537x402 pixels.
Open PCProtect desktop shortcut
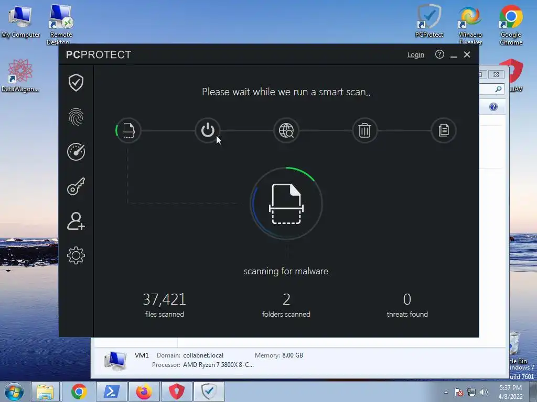click(429, 20)
